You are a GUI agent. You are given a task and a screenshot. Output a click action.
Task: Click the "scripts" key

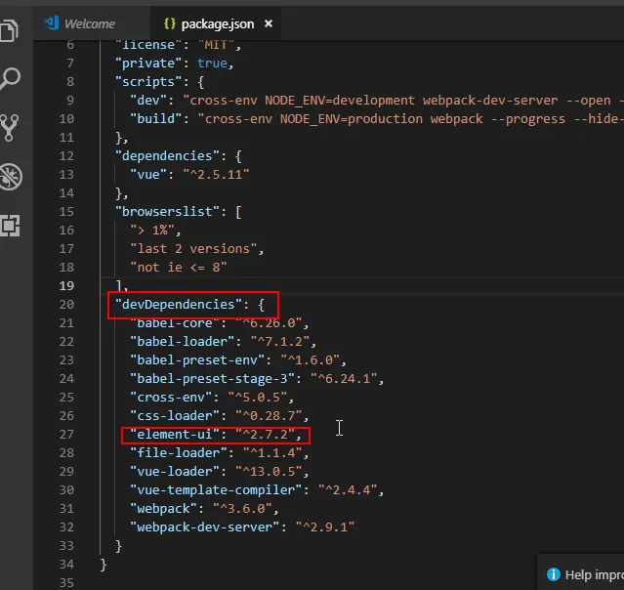pos(148,82)
